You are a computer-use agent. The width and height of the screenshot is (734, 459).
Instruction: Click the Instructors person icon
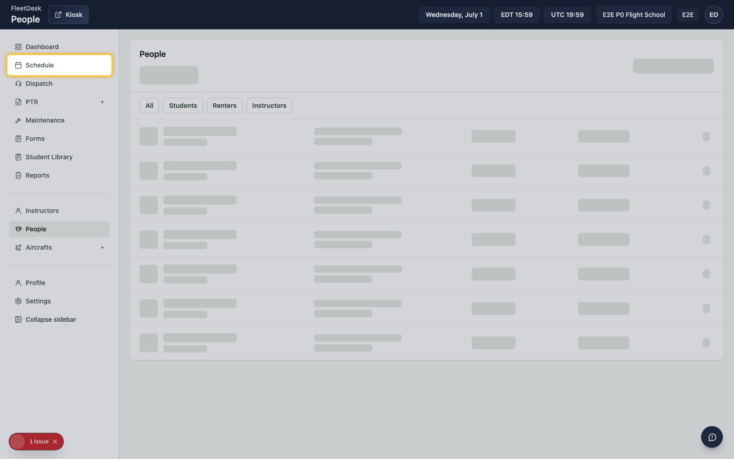[18, 211]
